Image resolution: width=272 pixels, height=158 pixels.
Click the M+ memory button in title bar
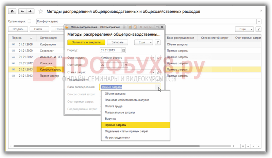point(146,27)
